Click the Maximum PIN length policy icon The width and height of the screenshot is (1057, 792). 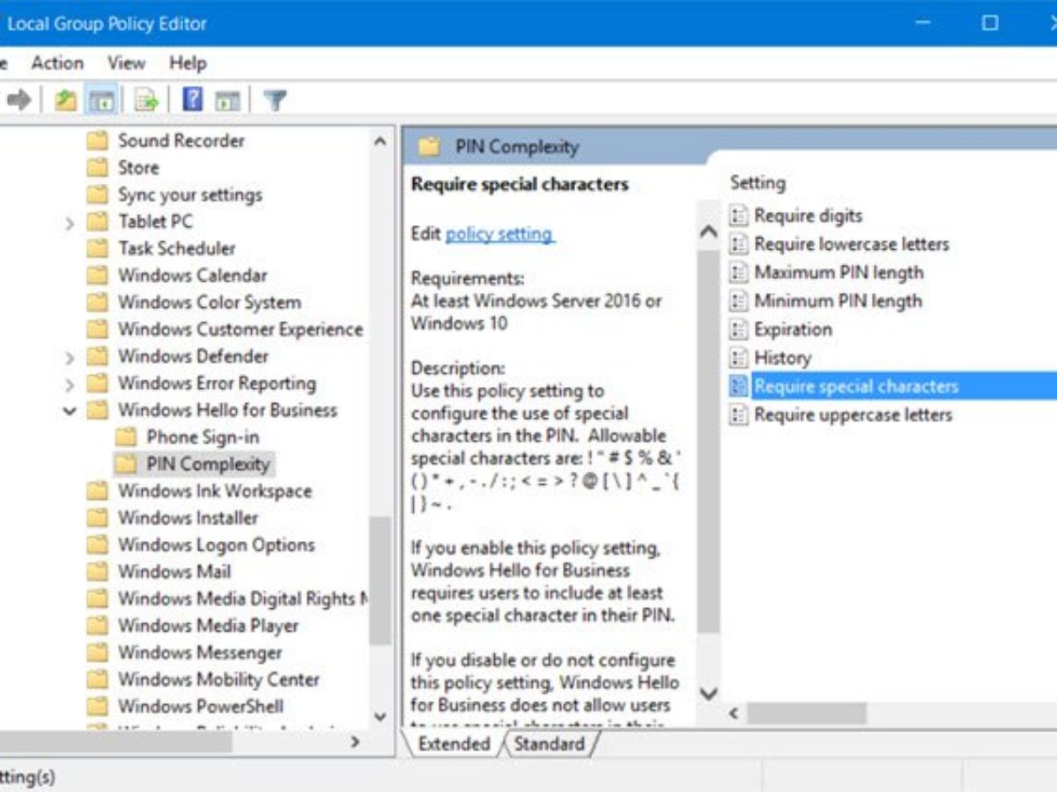coord(738,273)
